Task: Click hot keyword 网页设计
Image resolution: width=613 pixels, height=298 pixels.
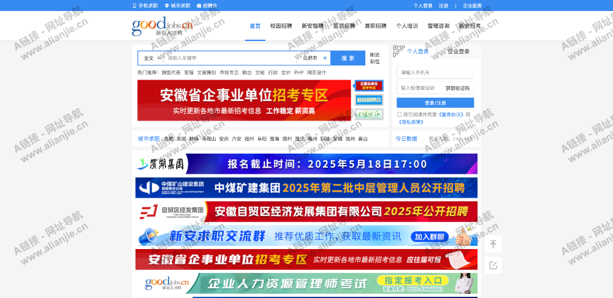Action: point(317,73)
